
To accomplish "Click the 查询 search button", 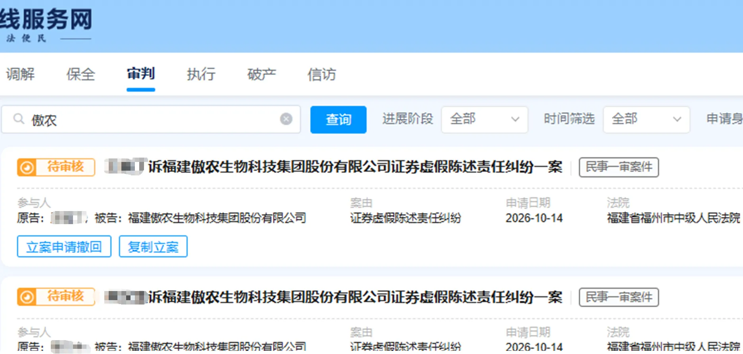I will coord(338,119).
